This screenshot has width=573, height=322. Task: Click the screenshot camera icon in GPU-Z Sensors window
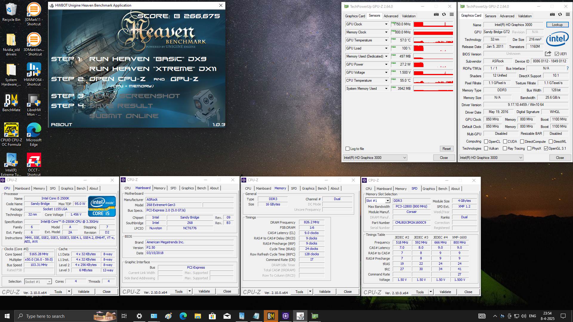click(436, 15)
